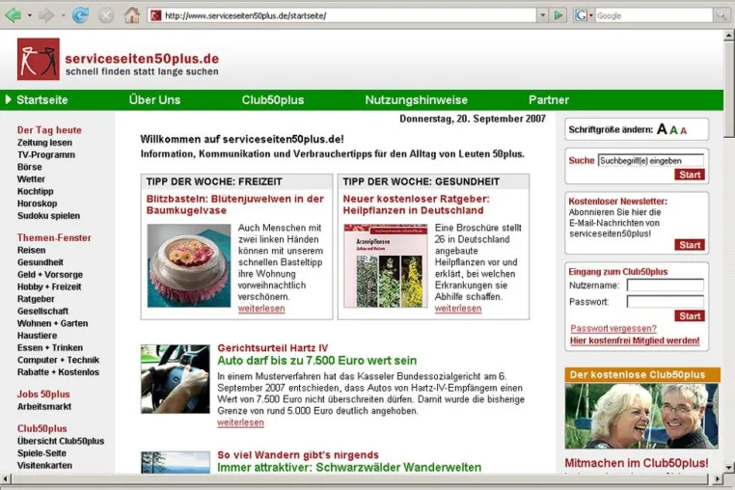Expand the address bar URL dropdown
Viewport: 735px width, 490px height.
click(x=542, y=15)
